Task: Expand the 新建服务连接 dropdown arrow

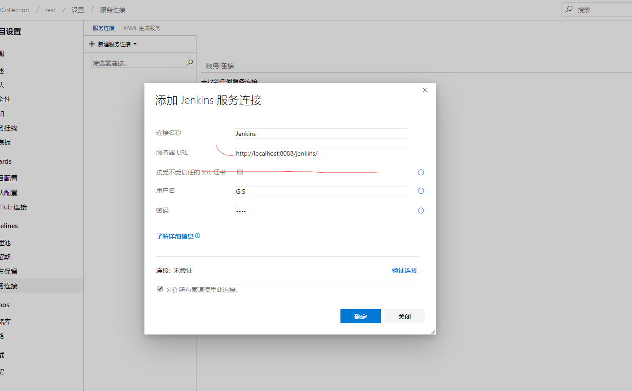Action: pos(135,44)
